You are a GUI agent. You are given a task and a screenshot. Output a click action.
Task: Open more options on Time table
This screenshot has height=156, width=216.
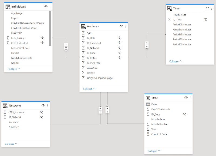pos(212,8)
